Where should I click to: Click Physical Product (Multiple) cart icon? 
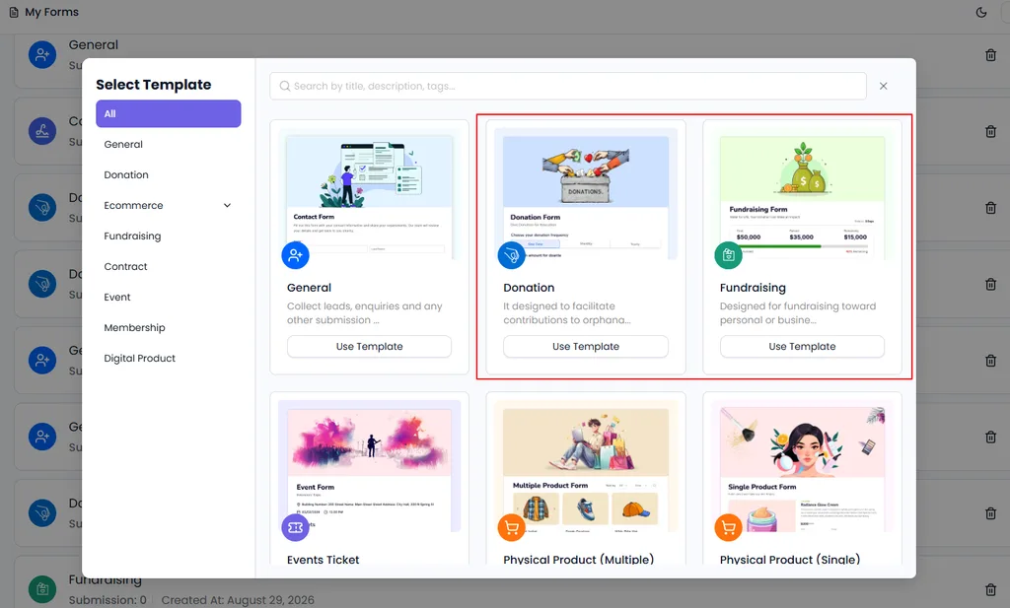pyautogui.click(x=512, y=527)
